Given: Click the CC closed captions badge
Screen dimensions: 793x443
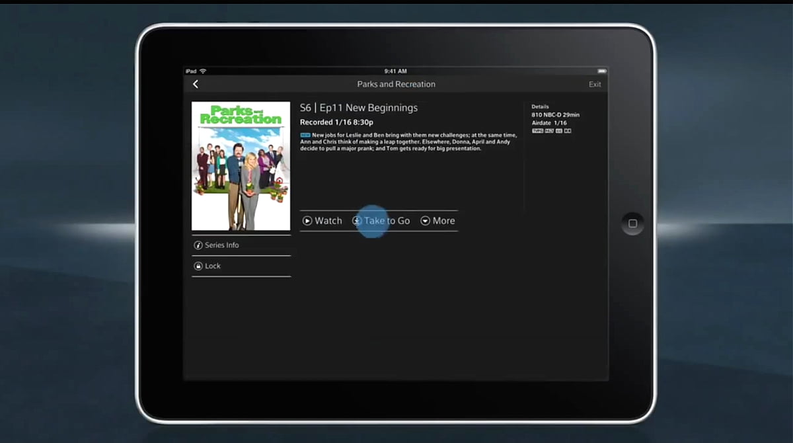Looking at the screenshot, I should point(558,130).
